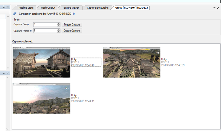Screen dimensions: 221x131
Task: Increment the Capture Frame # value
Action: click(58, 30)
